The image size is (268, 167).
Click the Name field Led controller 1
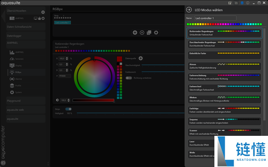coord(215,18)
